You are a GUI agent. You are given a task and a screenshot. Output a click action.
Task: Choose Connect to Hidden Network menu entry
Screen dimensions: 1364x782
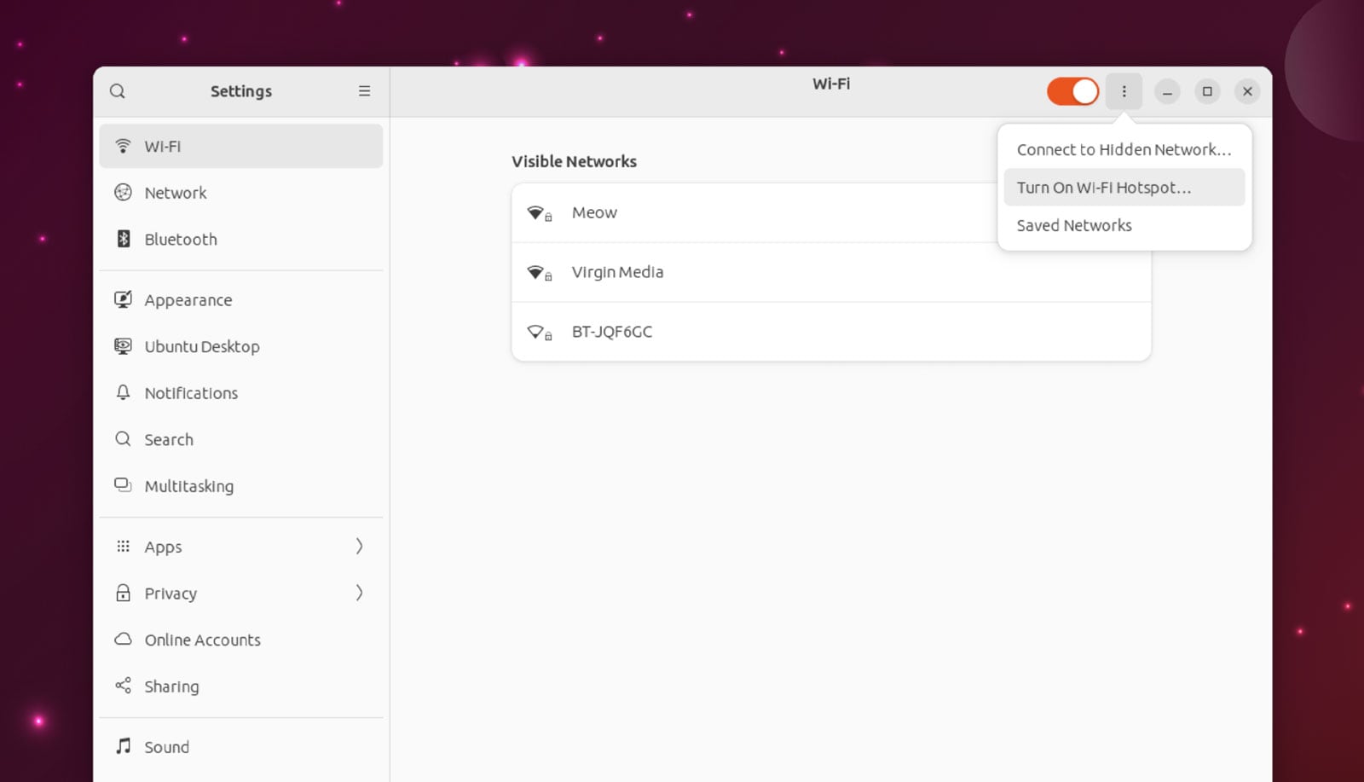1124,149
